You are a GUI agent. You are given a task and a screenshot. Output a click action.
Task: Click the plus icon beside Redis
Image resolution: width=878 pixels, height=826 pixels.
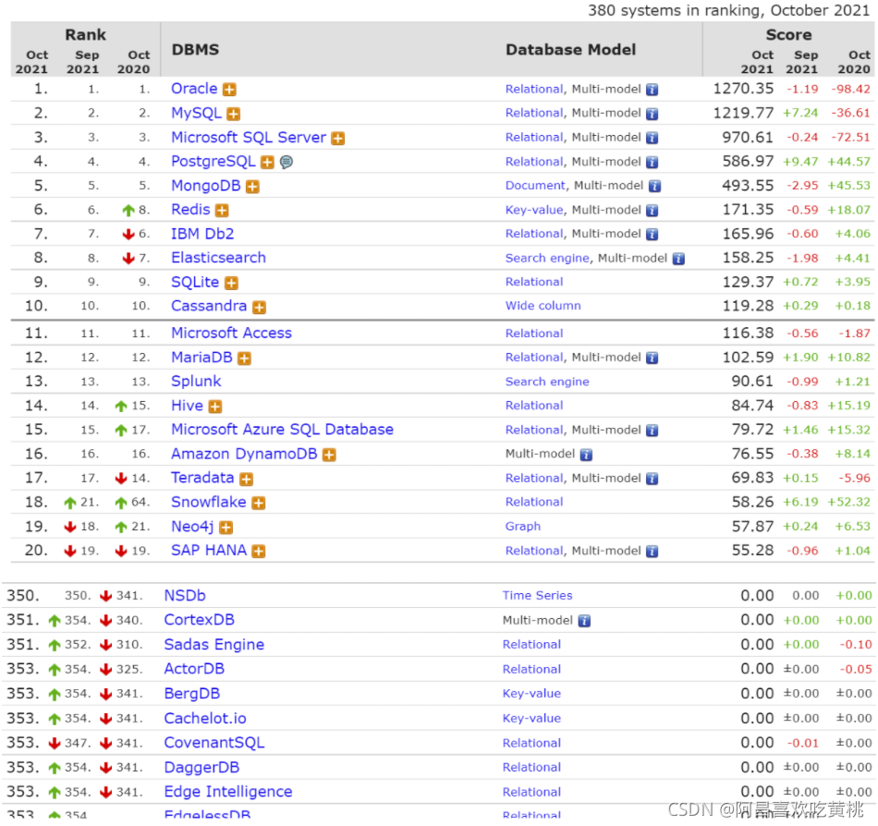223,211
